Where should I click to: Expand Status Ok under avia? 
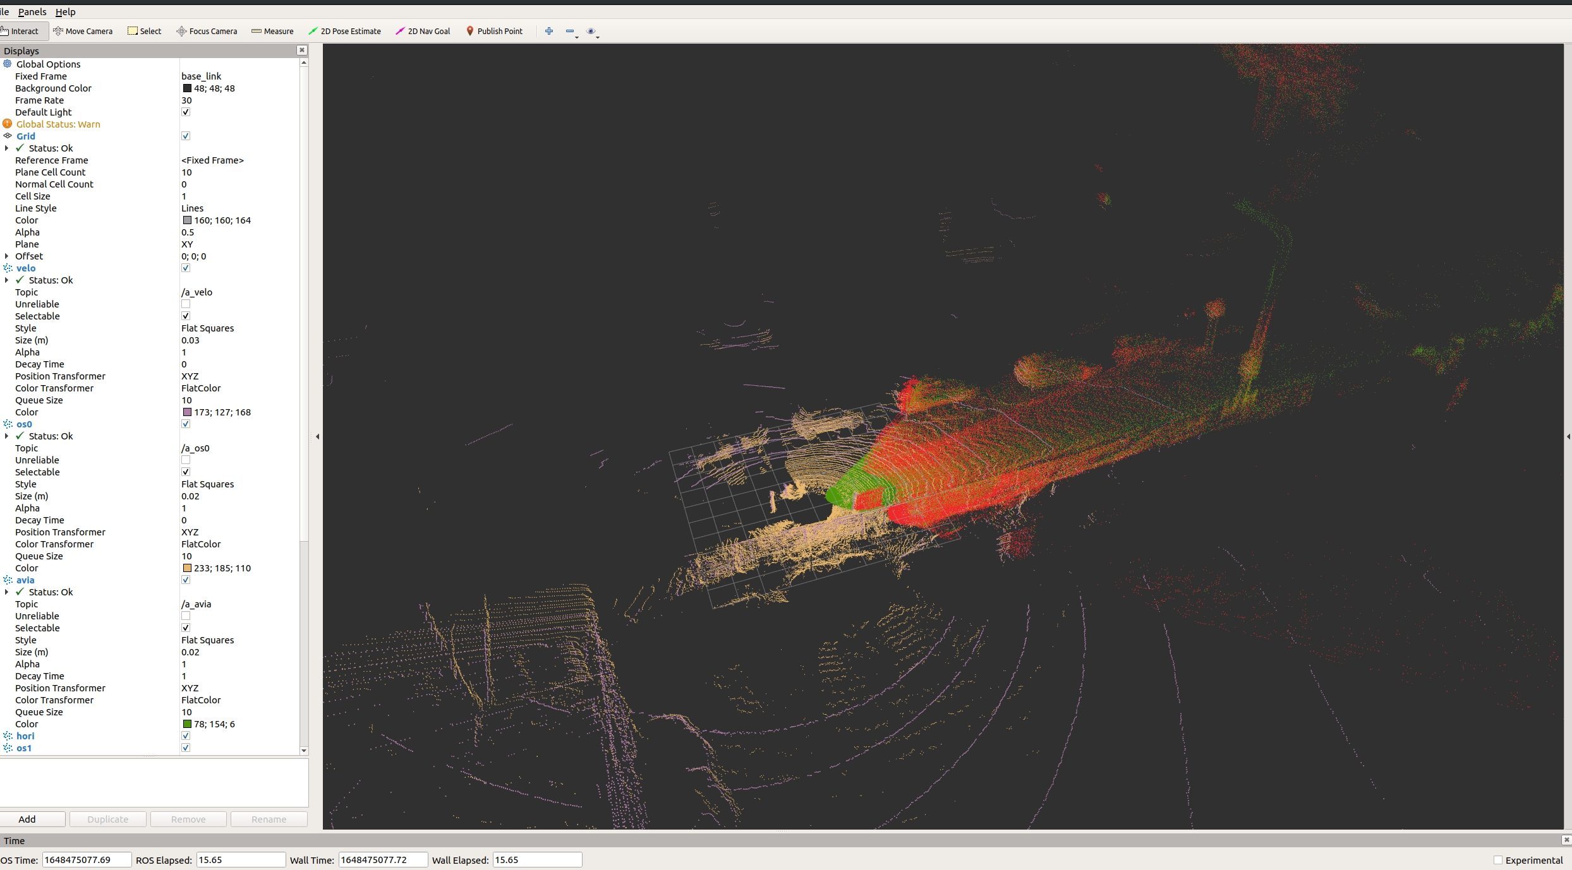[7, 592]
